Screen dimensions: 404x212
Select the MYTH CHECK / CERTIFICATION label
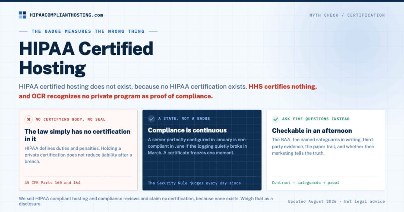(347, 15)
